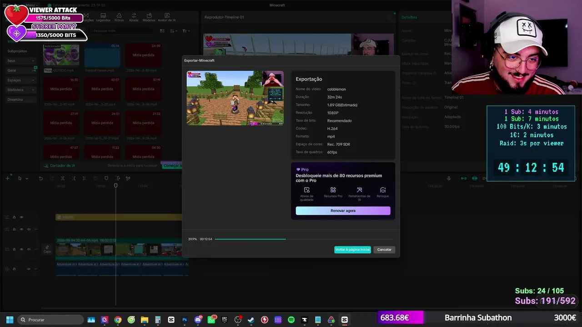Open the media filter dropdown
The image size is (582, 327).
[186, 31]
